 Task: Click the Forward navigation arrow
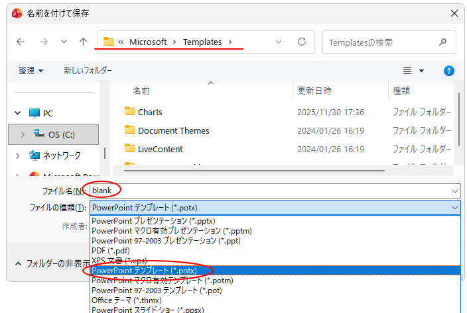(x=43, y=42)
